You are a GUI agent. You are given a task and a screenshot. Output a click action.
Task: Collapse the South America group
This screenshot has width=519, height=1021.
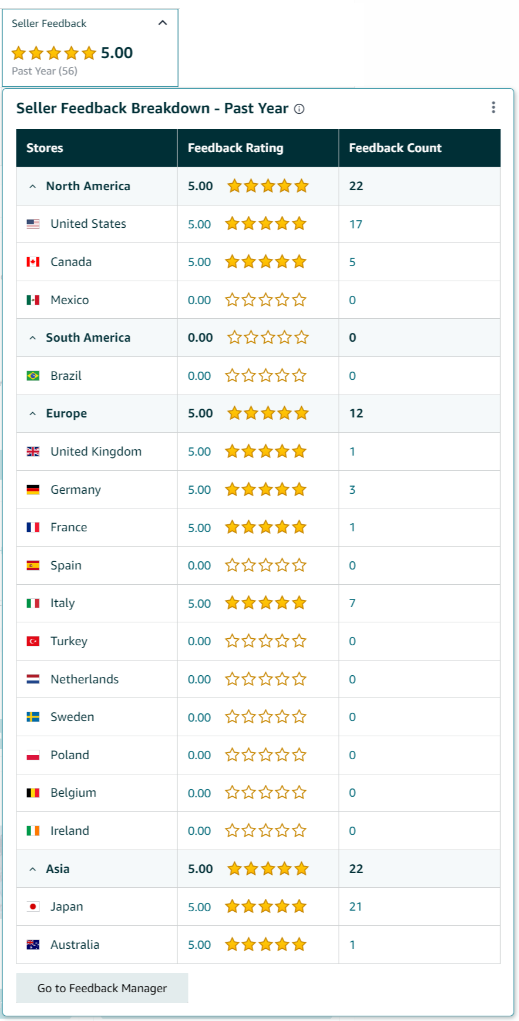coord(33,338)
